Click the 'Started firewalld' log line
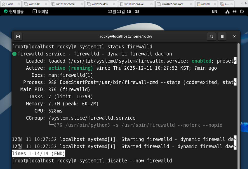The width and height of the screenshot is (248, 169). point(124,147)
